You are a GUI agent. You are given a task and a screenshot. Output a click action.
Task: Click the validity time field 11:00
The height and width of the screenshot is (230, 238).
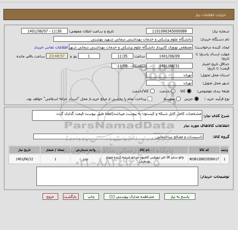(122, 66)
